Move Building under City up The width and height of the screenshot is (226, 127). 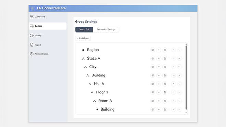pos(173,75)
